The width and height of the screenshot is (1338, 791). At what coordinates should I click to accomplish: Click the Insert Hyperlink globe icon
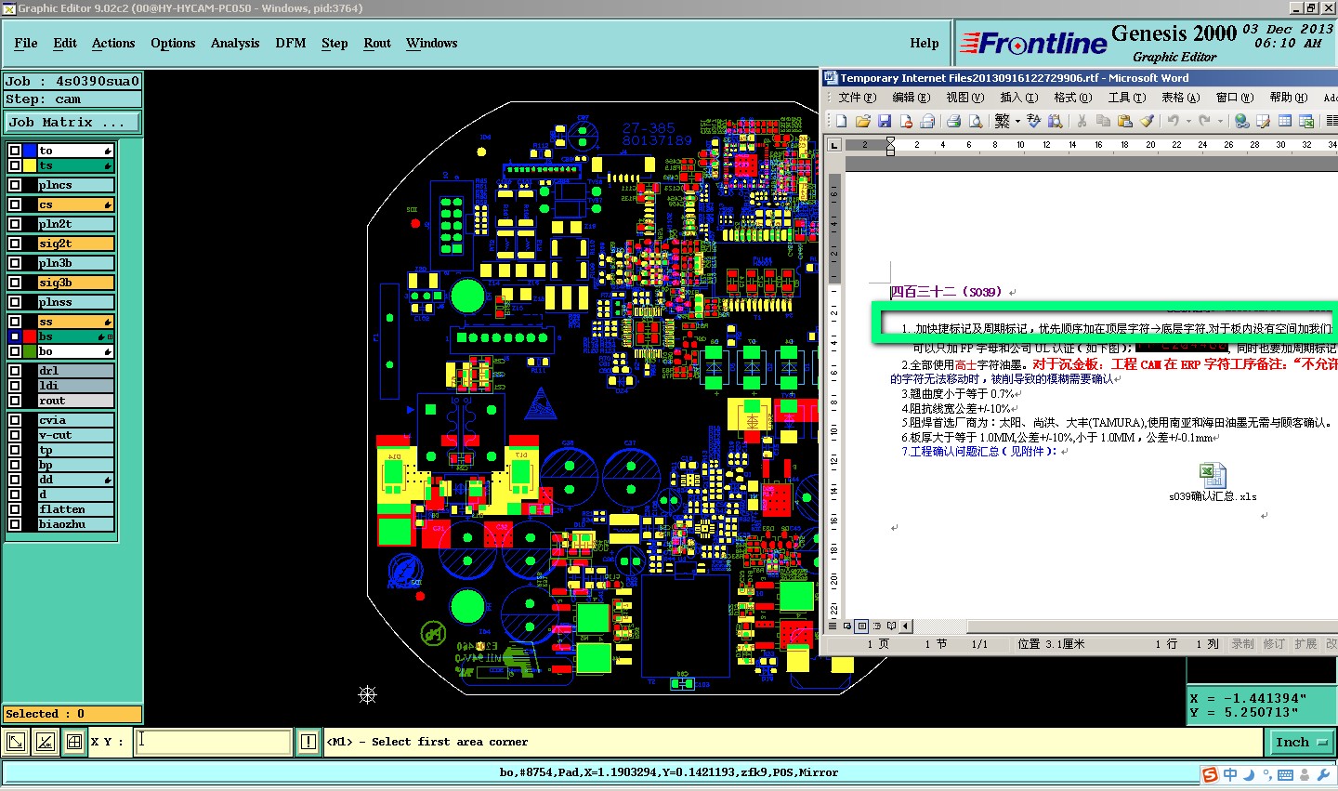[x=1241, y=121]
